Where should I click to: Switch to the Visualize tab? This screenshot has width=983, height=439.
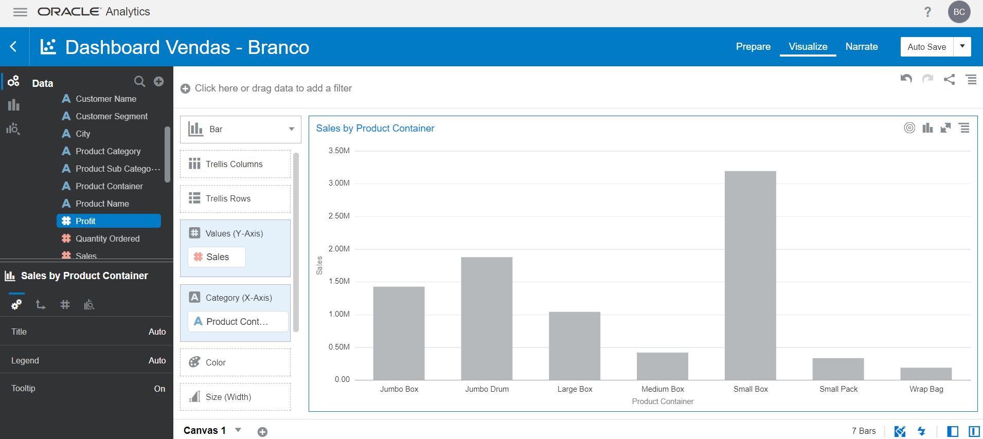pyautogui.click(x=808, y=46)
